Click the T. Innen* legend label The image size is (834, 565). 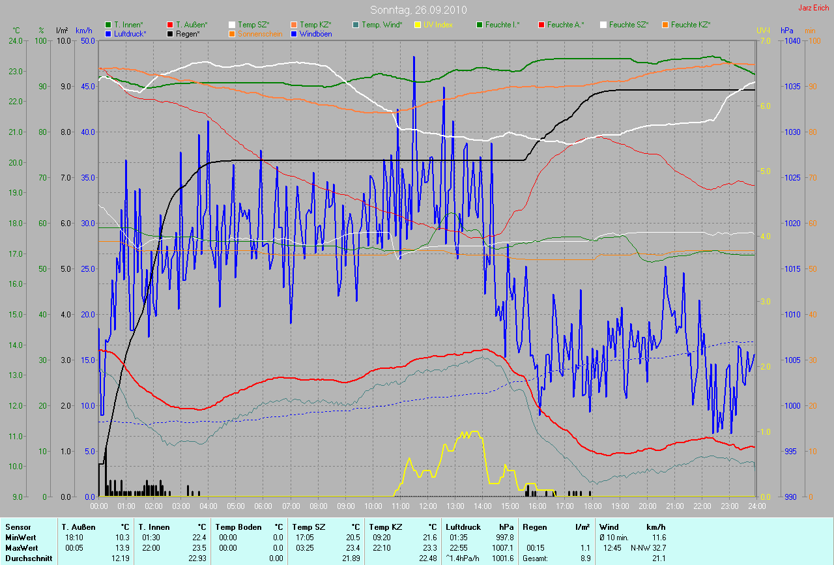(128, 25)
